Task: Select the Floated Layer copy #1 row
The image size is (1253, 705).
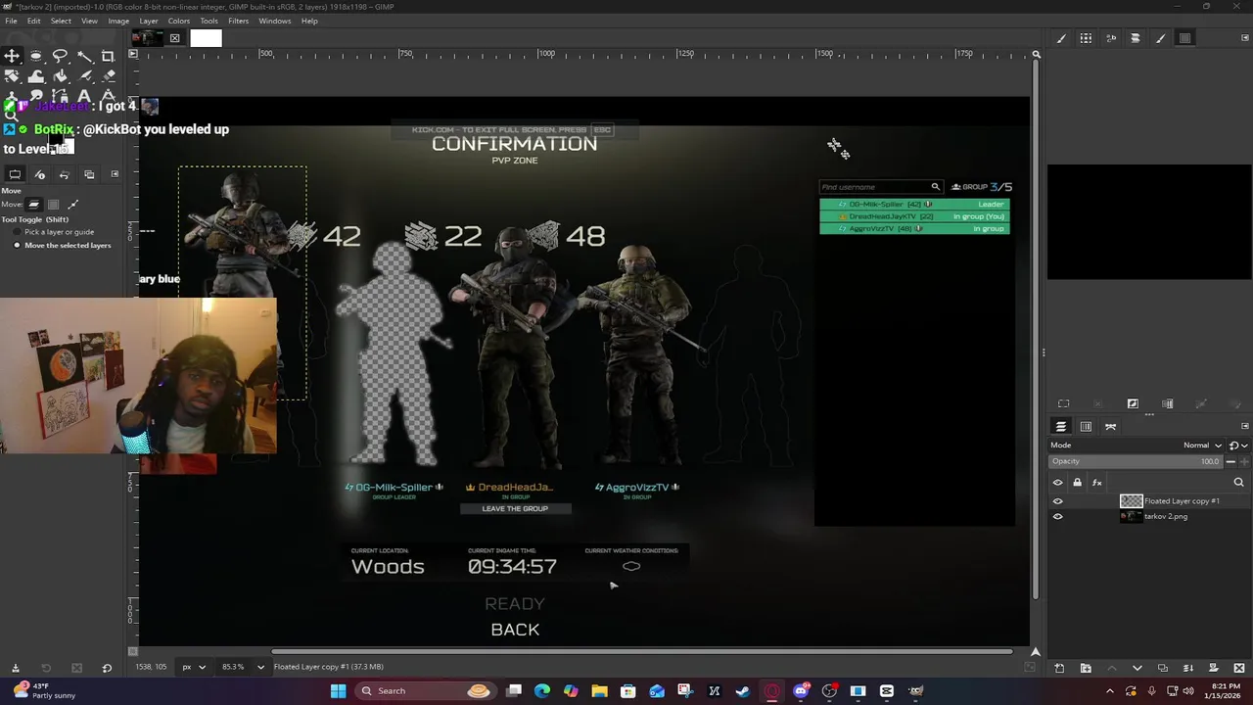Action: (1147, 501)
